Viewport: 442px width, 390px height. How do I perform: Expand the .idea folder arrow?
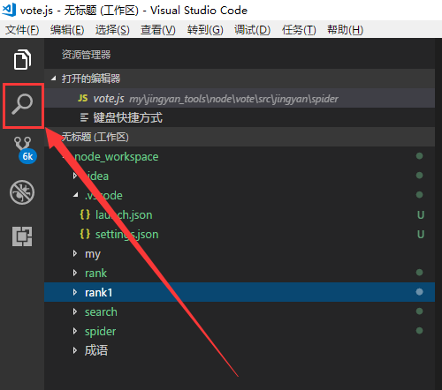tap(75, 176)
